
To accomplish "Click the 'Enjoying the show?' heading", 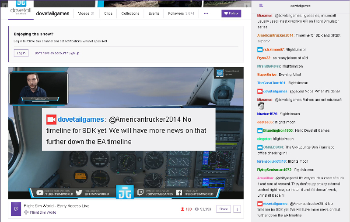I will (x=34, y=34).
